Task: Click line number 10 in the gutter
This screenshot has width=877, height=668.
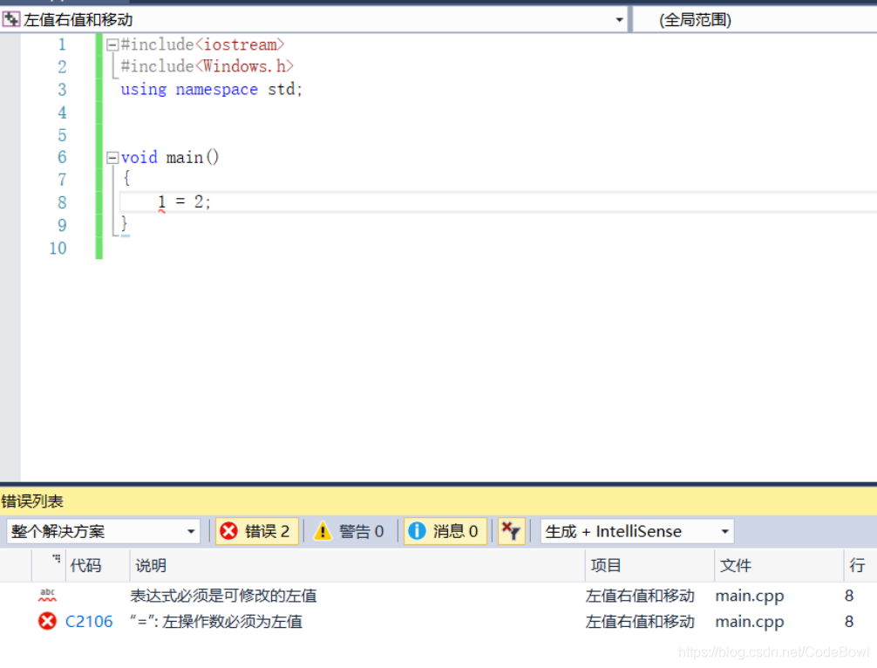Action: (x=58, y=249)
